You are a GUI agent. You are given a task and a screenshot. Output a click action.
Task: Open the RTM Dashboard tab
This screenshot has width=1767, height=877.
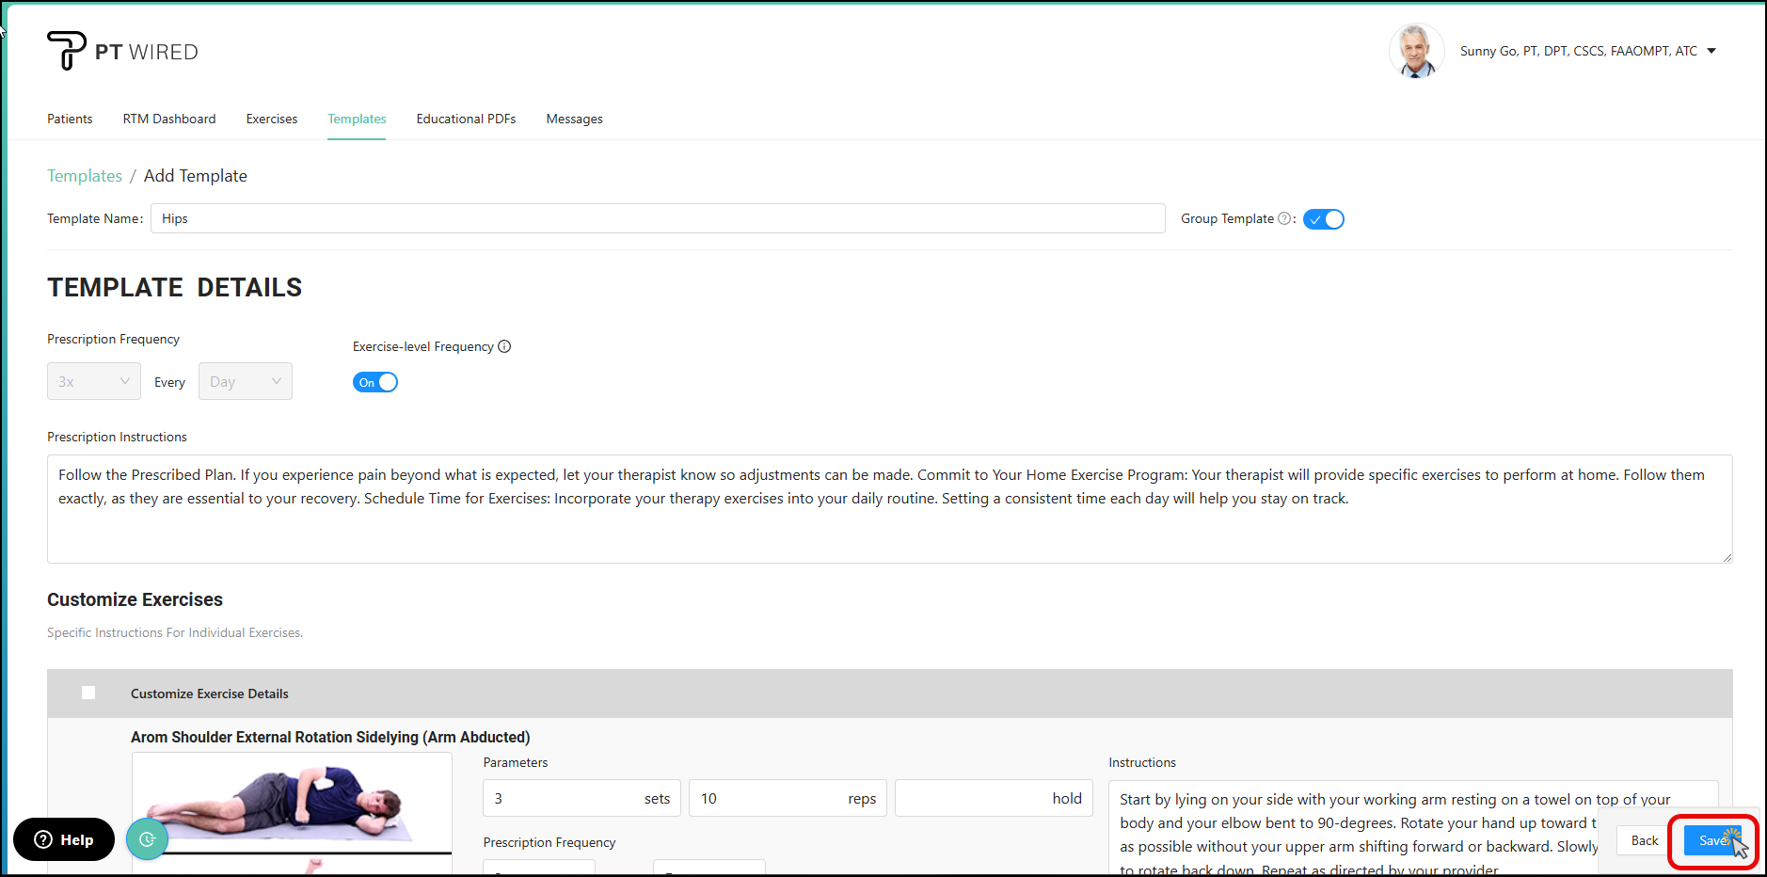169,119
